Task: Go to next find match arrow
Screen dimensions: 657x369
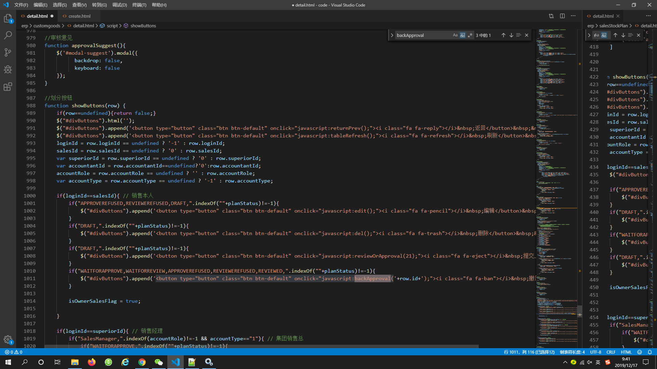Action: 511,35
